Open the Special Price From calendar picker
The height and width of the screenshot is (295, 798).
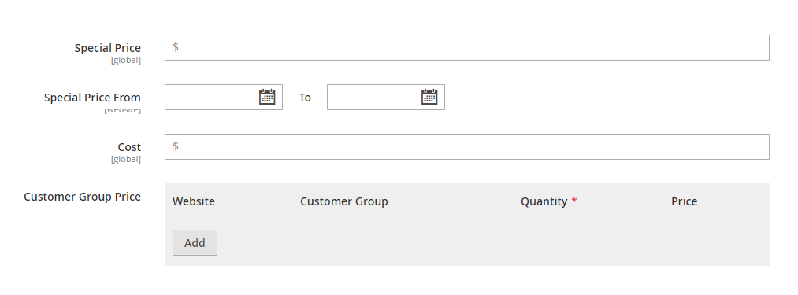click(x=267, y=97)
